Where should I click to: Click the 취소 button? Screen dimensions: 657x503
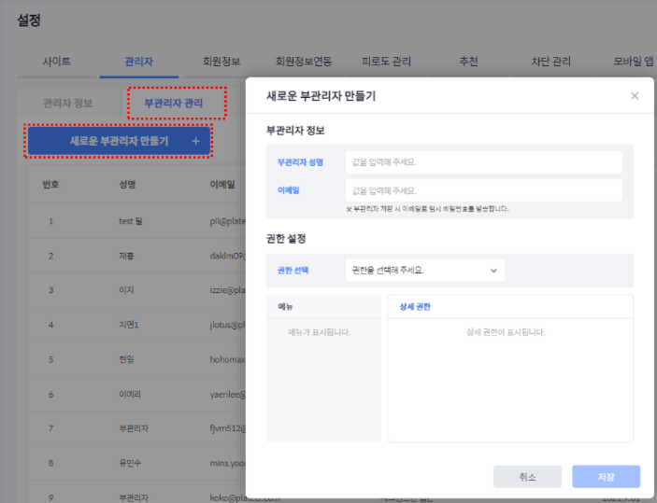[527, 477]
